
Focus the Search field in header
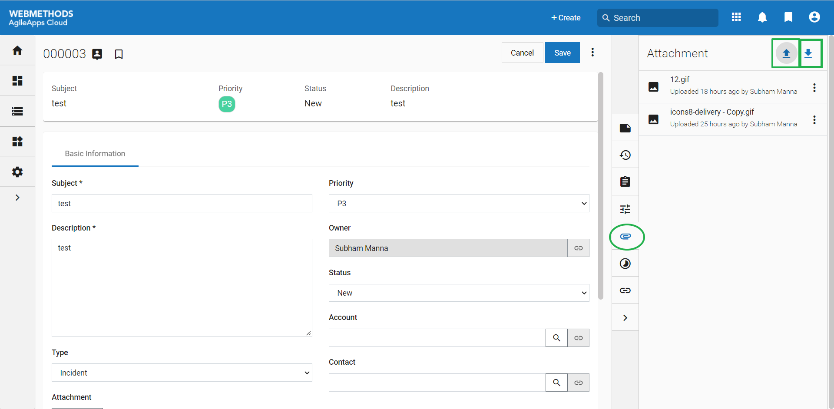click(658, 18)
